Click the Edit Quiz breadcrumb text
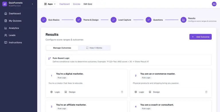 tap(88, 4)
